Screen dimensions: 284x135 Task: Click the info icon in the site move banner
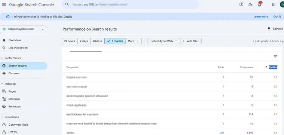(8, 17)
